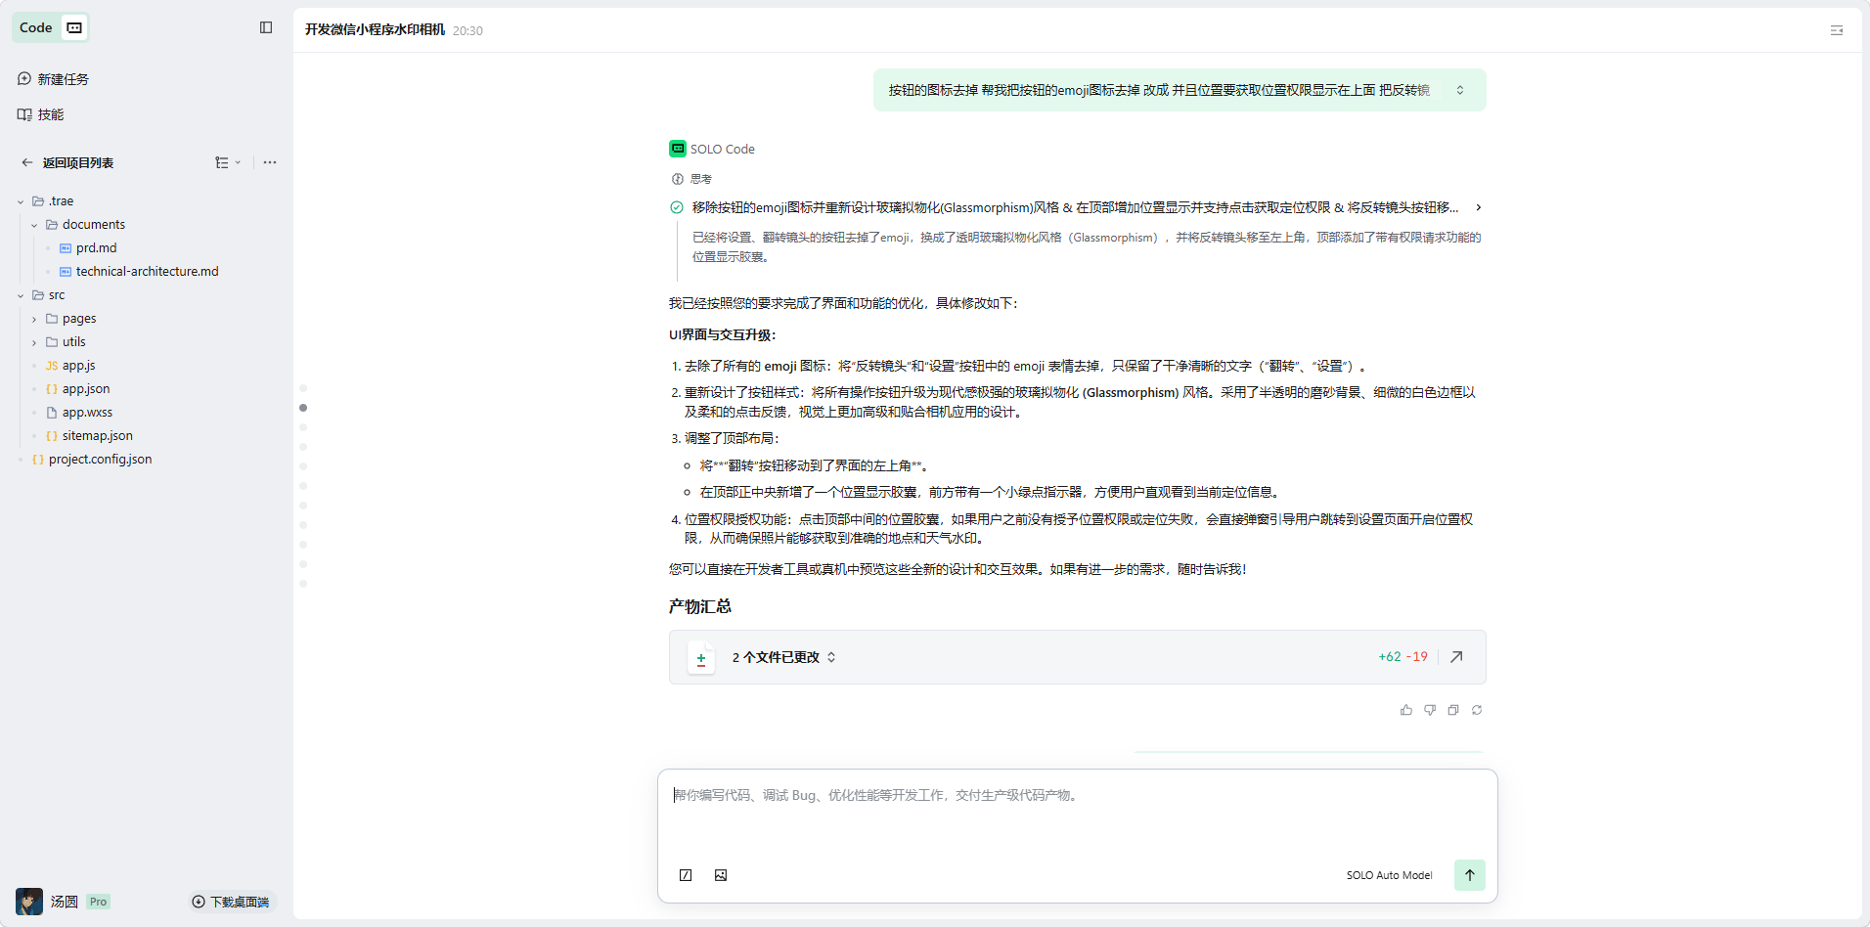
Task: Click the 下载桌面端 button
Action: coord(231,902)
